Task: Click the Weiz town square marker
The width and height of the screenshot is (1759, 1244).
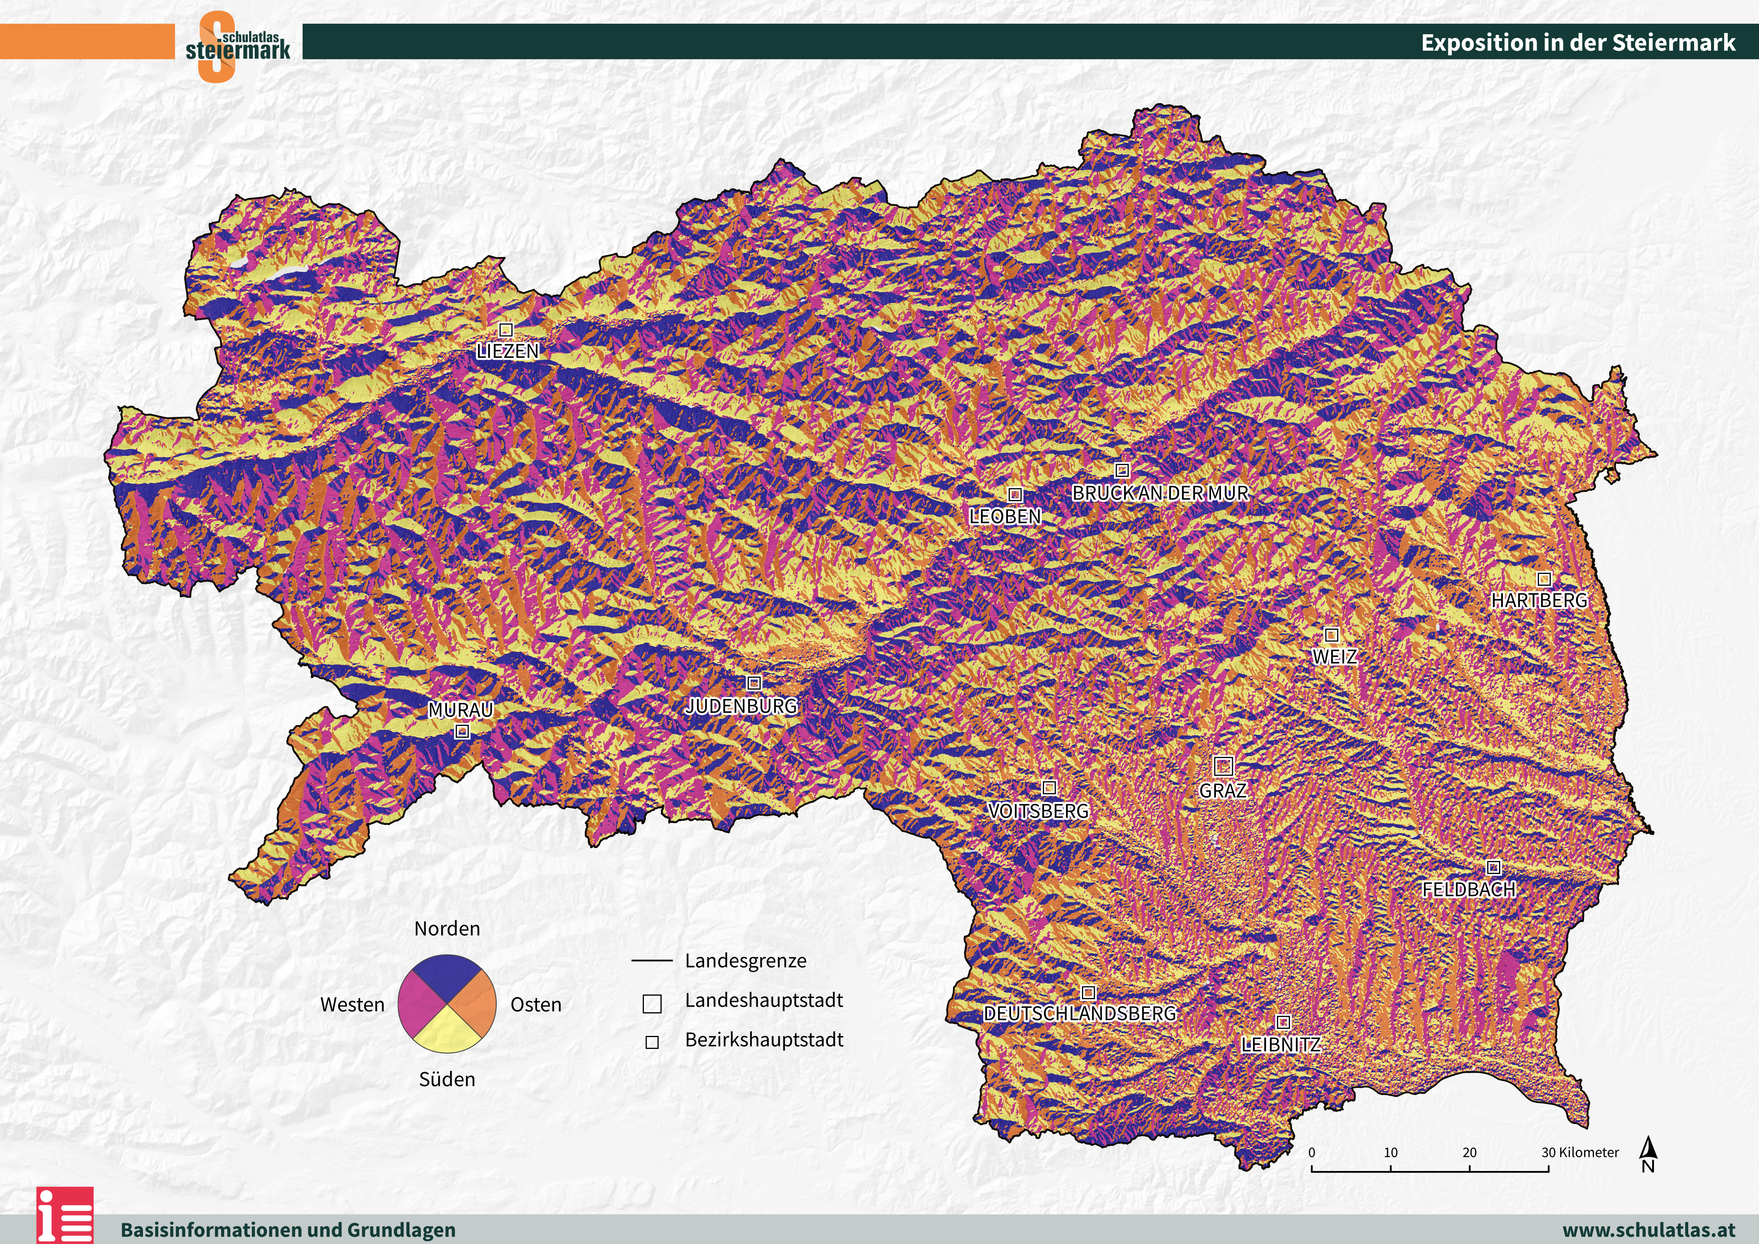Action: pyautogui.click(x=1331, y=635)
